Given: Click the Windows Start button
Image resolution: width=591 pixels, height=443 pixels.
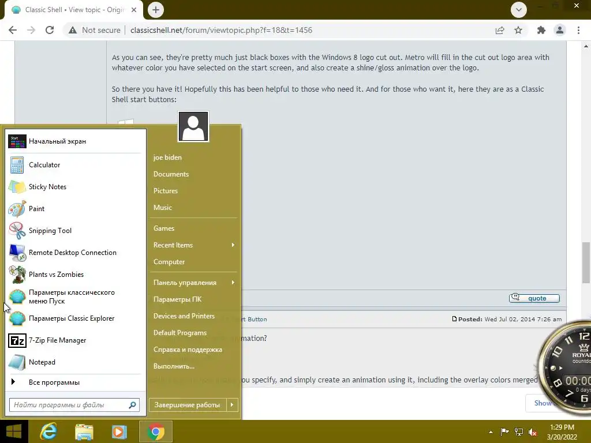Looking at the screenshot, I should (14, 431).
